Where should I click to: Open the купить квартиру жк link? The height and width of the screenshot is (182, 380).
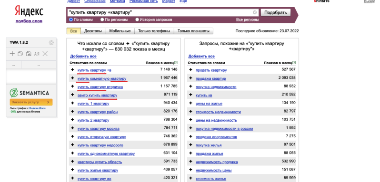coord(94,179)
